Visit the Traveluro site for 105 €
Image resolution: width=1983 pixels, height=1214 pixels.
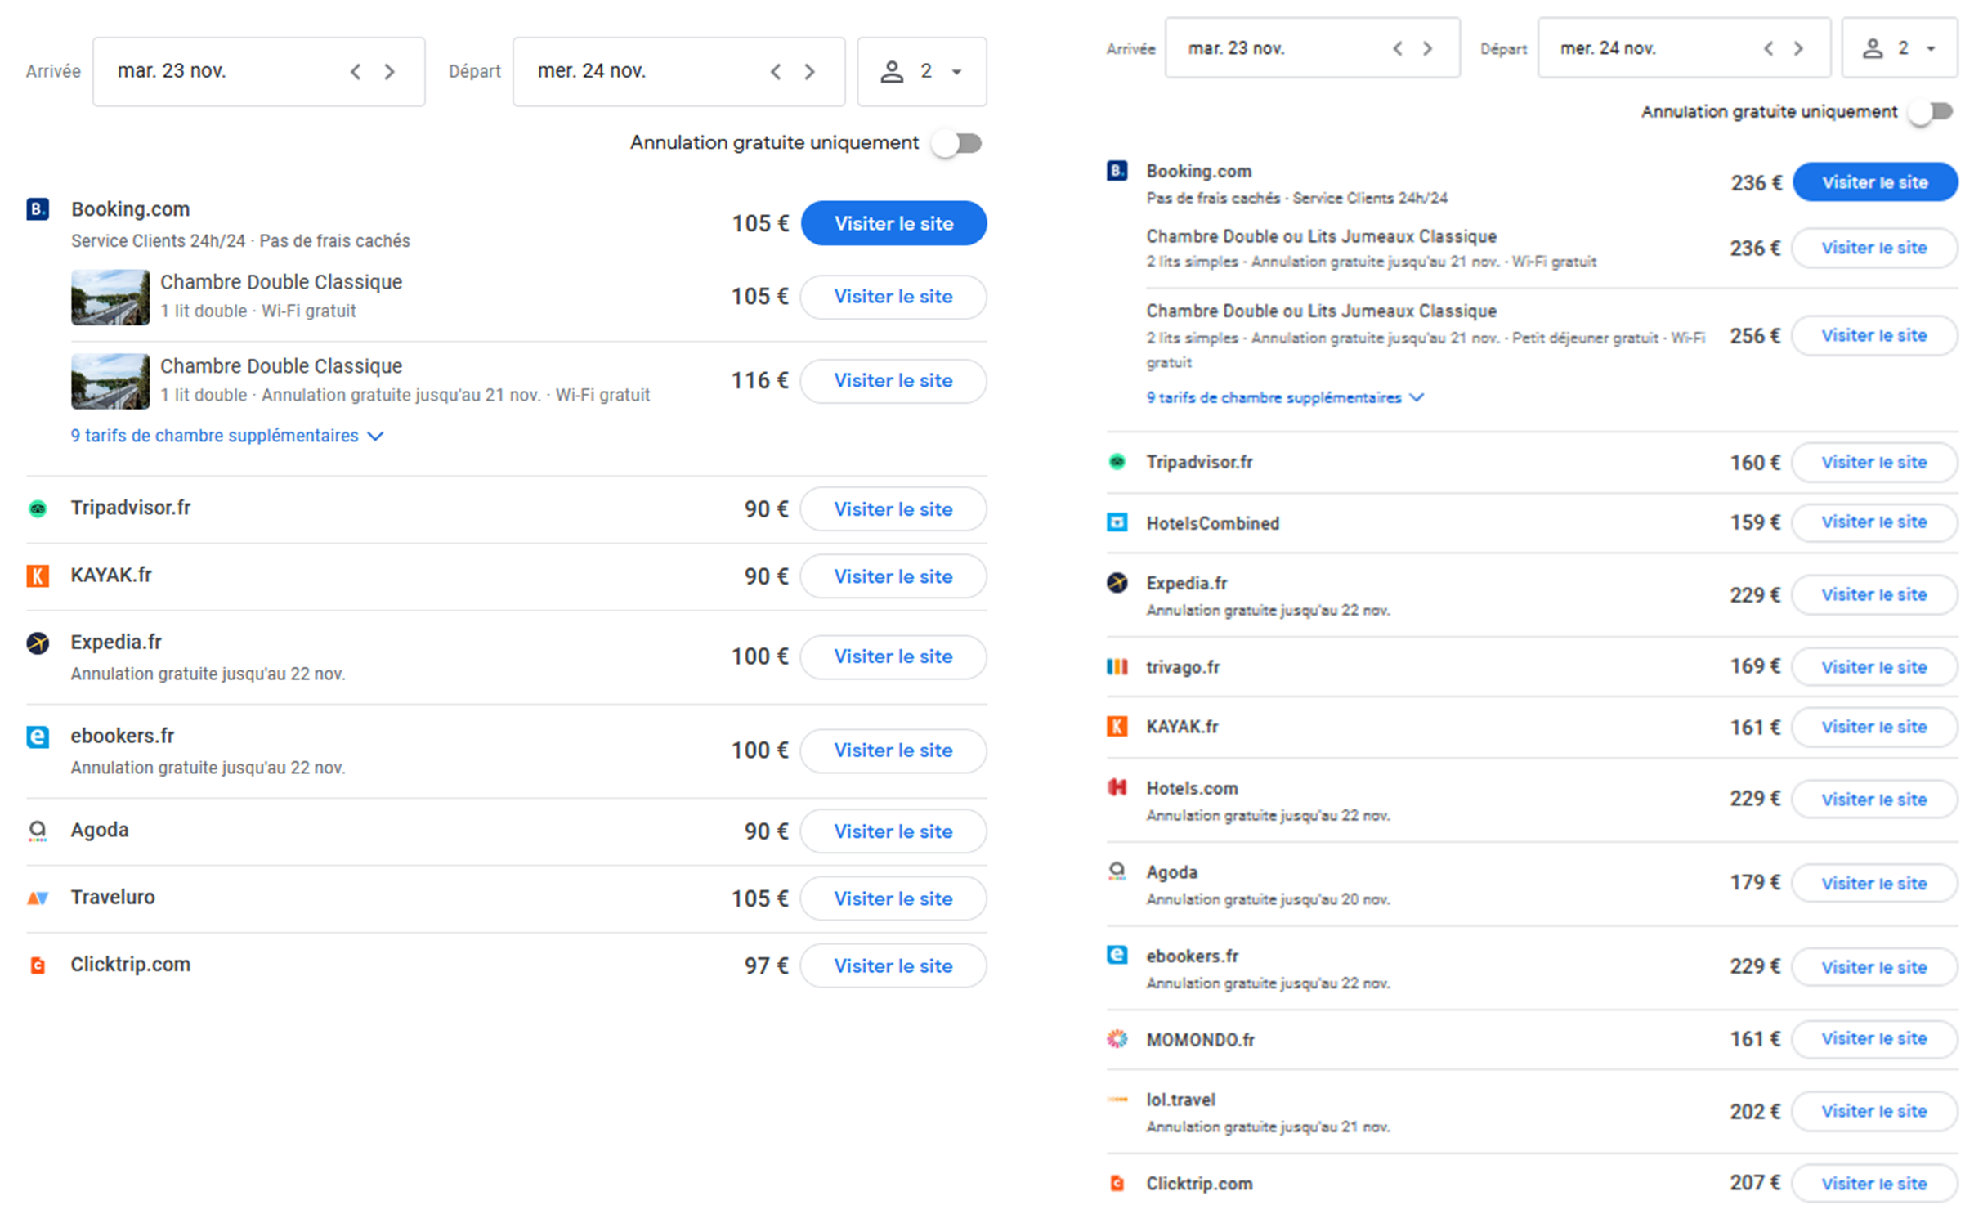pyautogui.click(x=893, y=899)
